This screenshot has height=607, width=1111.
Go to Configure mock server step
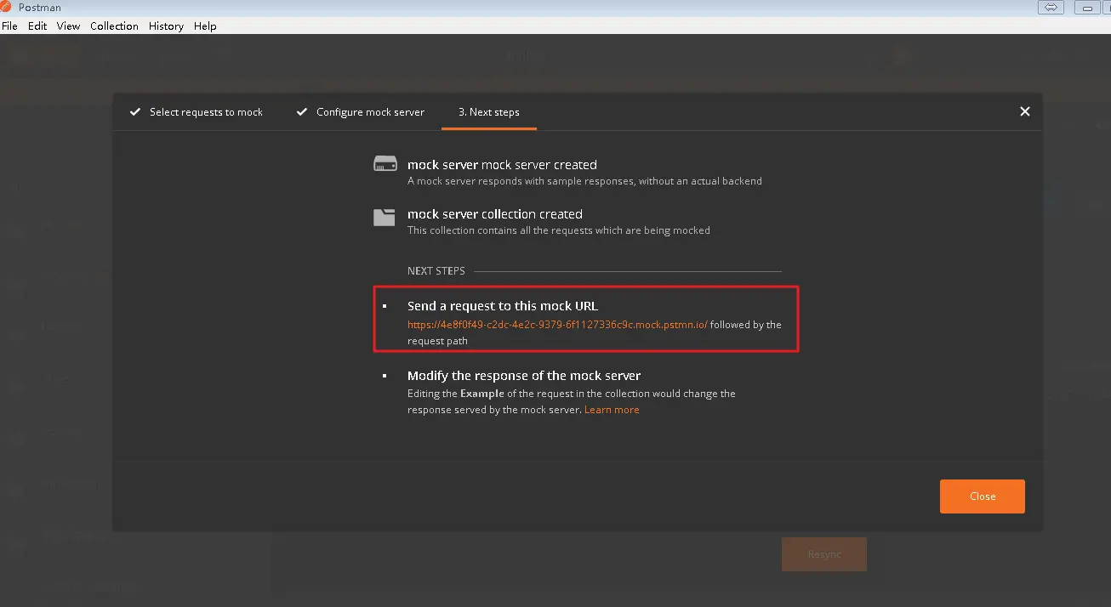pos(370,112)
